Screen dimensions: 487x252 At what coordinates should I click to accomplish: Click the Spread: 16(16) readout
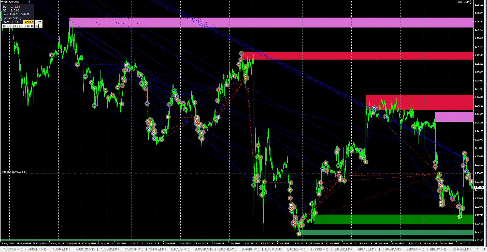tap(12, 18)
